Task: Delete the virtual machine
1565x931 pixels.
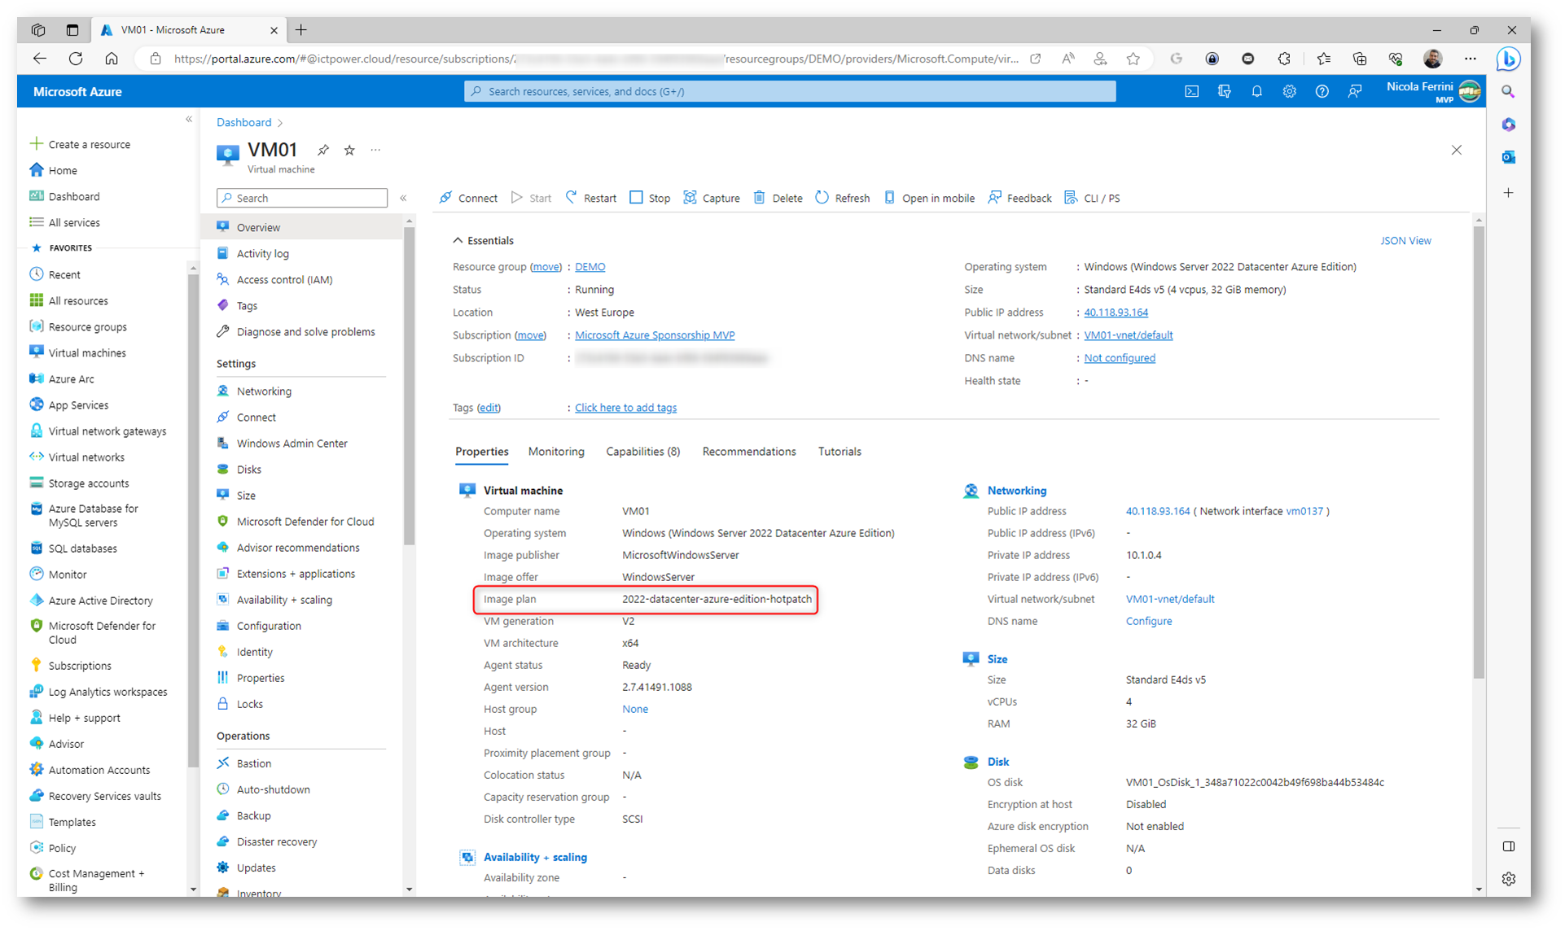Action: click(x=778, y=198)
